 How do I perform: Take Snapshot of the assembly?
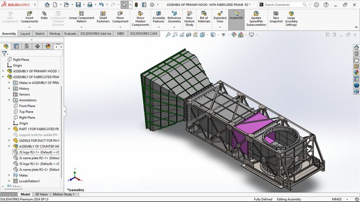point(276,17)
